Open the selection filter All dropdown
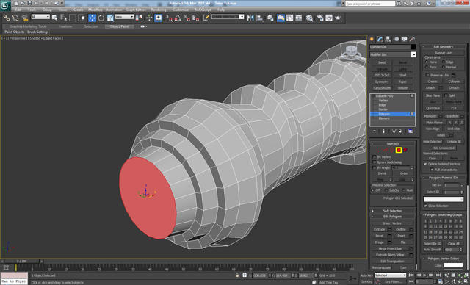470x285 pixels. coord(40,17)
